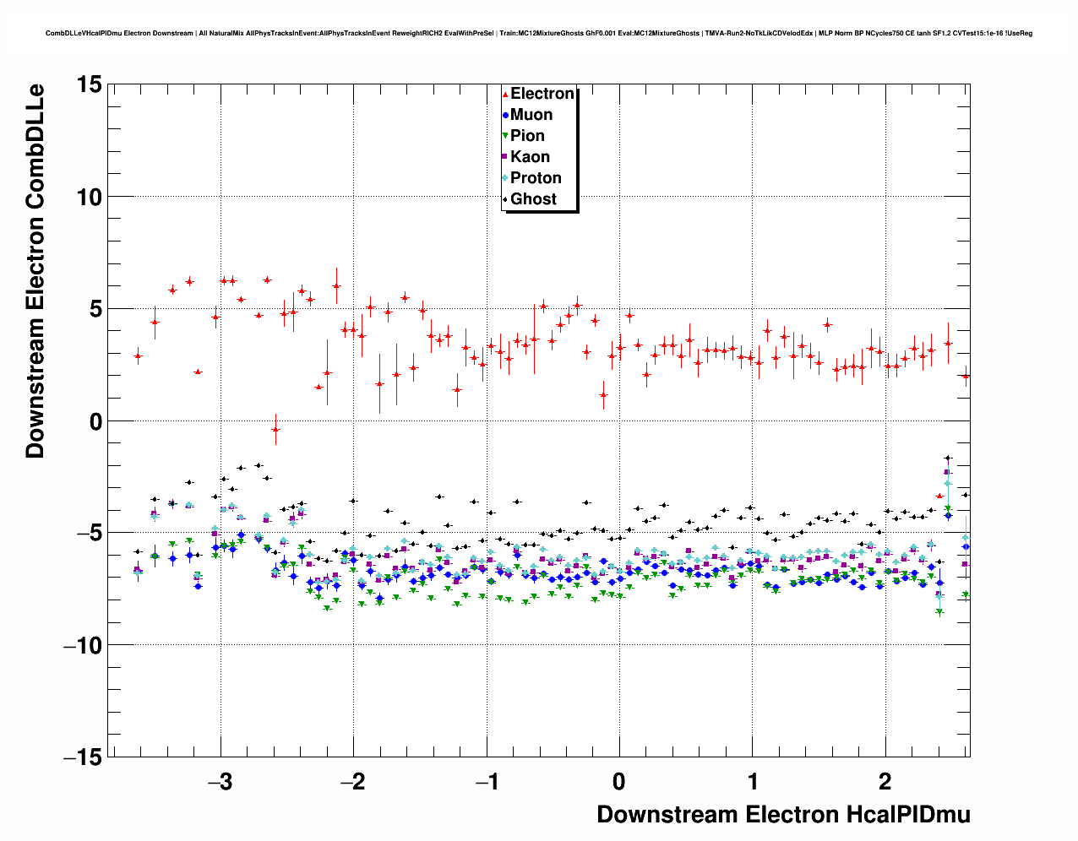Click the X-axis title Downstream Electron HcalPIDmu
Screen dimensions: 1078x841
click(x=783, y=815)
